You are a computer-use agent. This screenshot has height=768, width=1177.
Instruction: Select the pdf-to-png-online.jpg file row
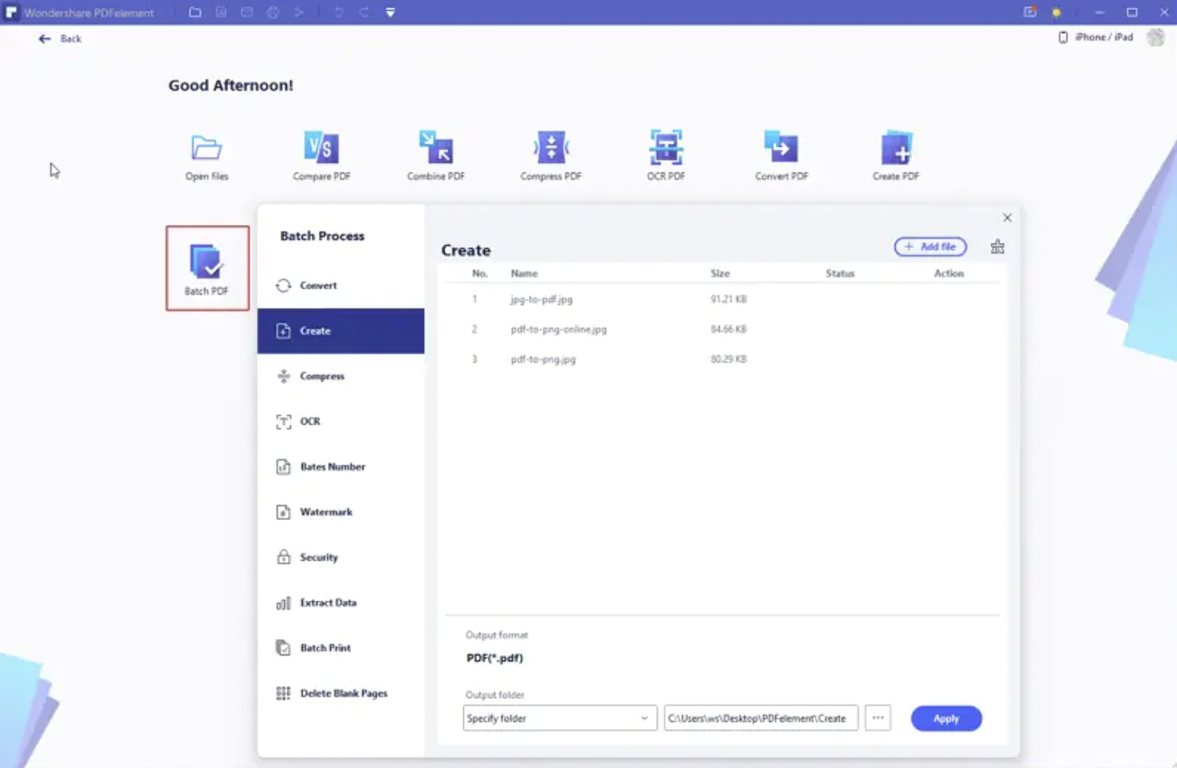tap(721, 329)
